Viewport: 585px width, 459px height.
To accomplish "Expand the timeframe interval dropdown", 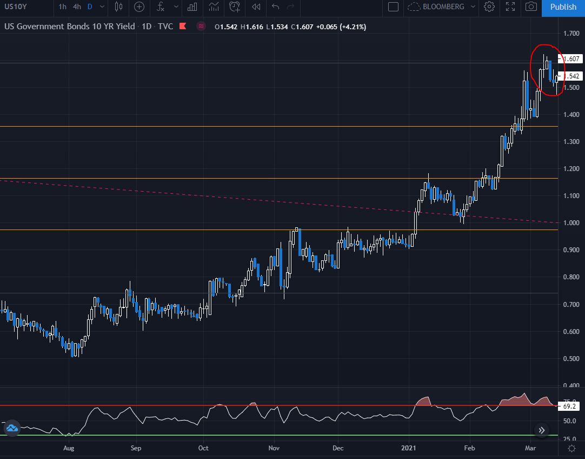I will click(x=102, y=6).
